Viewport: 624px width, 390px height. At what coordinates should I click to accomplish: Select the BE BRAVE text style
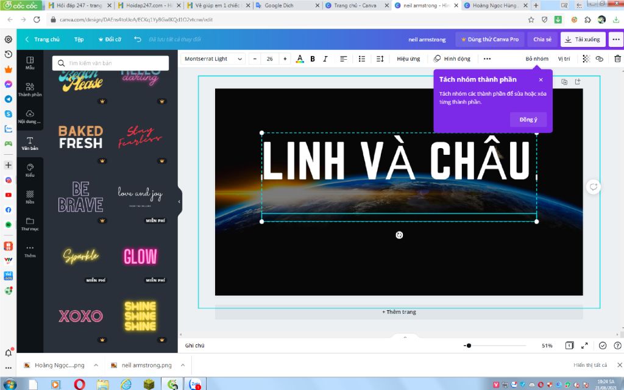click(81, 197)
